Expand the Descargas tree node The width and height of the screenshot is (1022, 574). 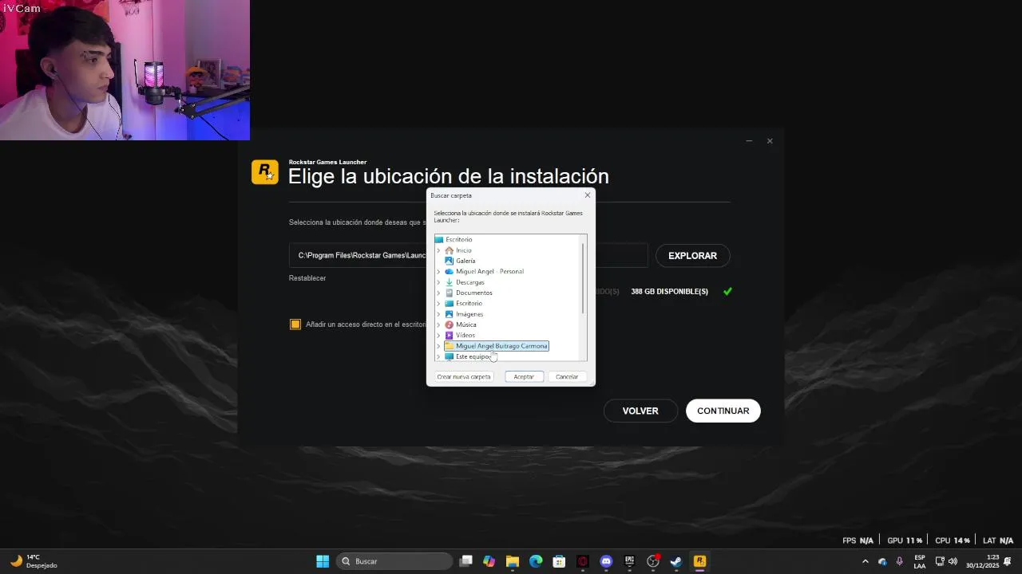pos(438,282)
